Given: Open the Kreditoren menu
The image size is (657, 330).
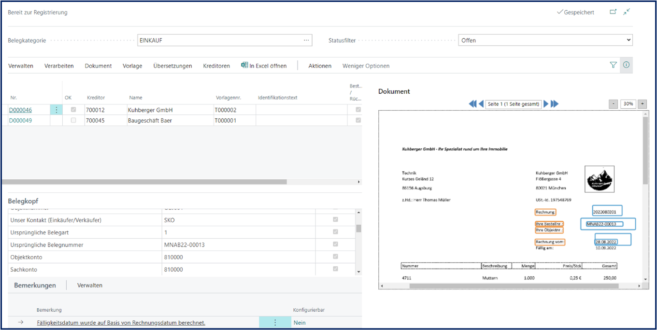Looking at the screenshot, I should coord(216,66).
